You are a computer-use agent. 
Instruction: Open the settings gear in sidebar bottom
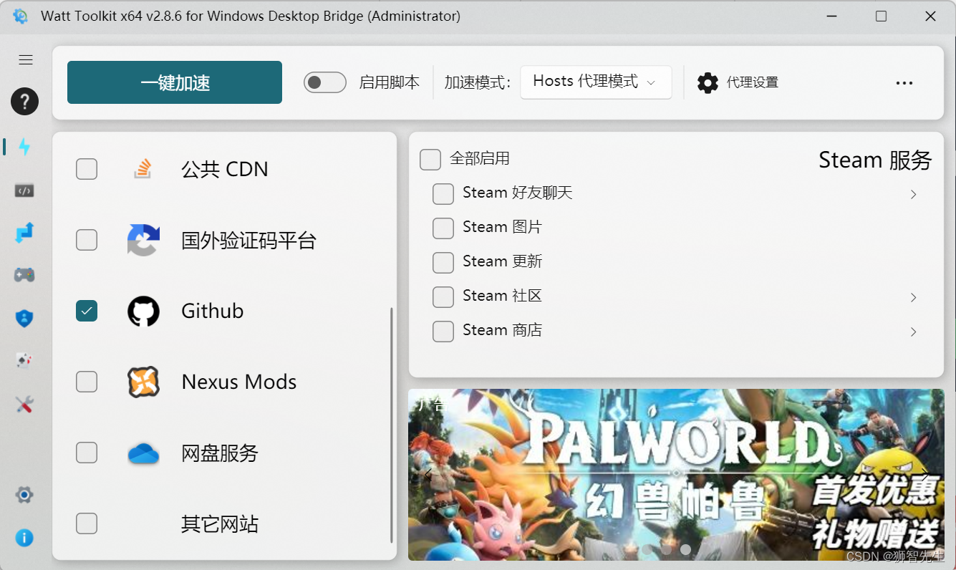click(24, 495)
